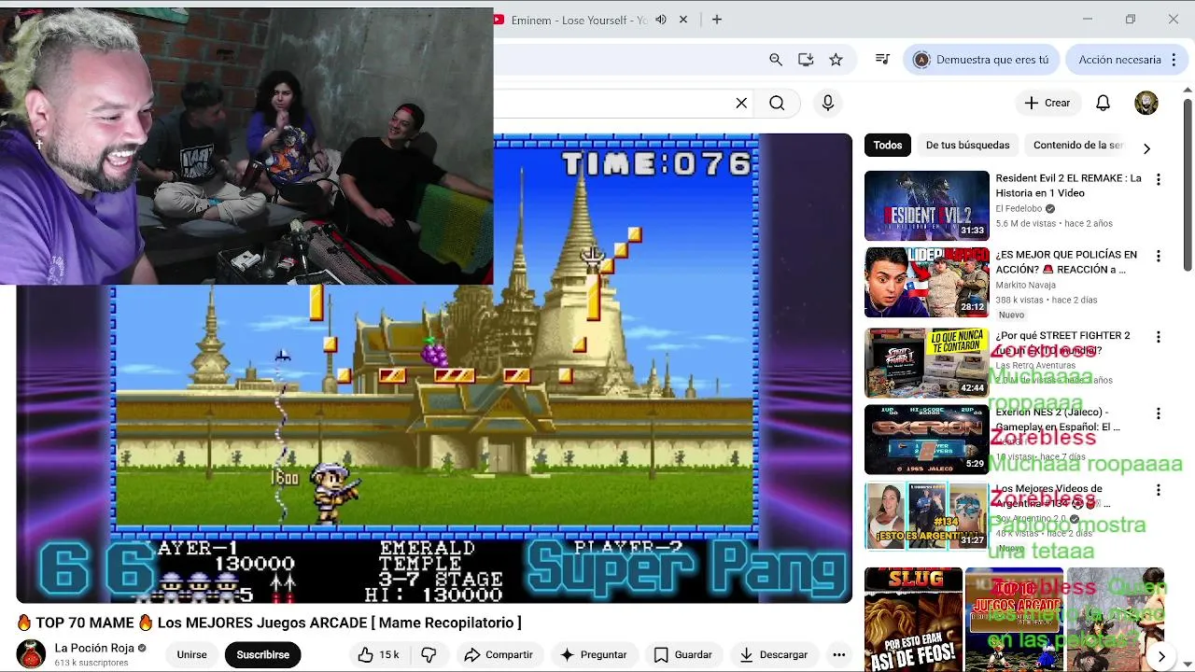The height and width of the screenshot is (672, 1195).
Task: Open the ¿Es mejor que policías video title
Action: pos(1066,262)
